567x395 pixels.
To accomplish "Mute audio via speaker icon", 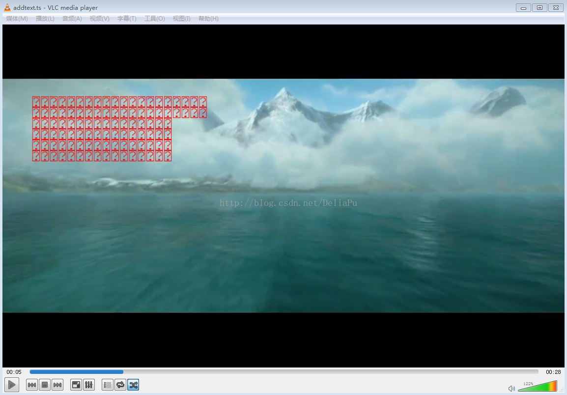I will pos(511,389).
